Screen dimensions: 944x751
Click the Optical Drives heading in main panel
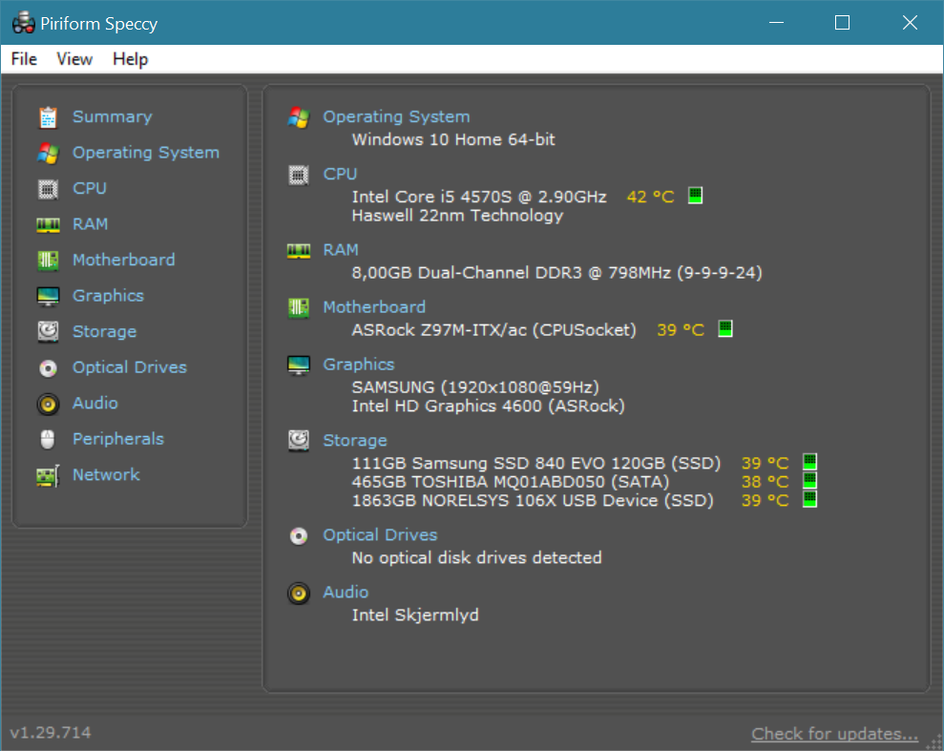point(381,535)
